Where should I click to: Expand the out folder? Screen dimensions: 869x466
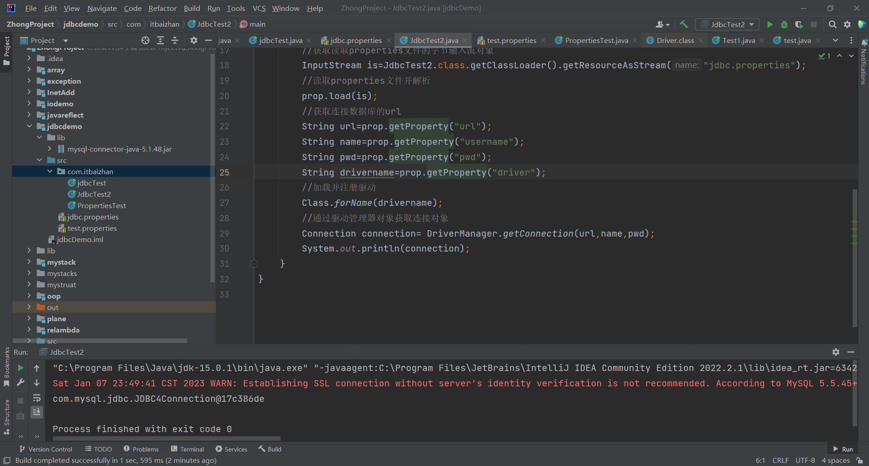[x=29, y=307]
